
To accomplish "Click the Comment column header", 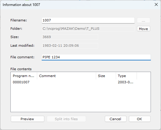I will tap(66, 76).
